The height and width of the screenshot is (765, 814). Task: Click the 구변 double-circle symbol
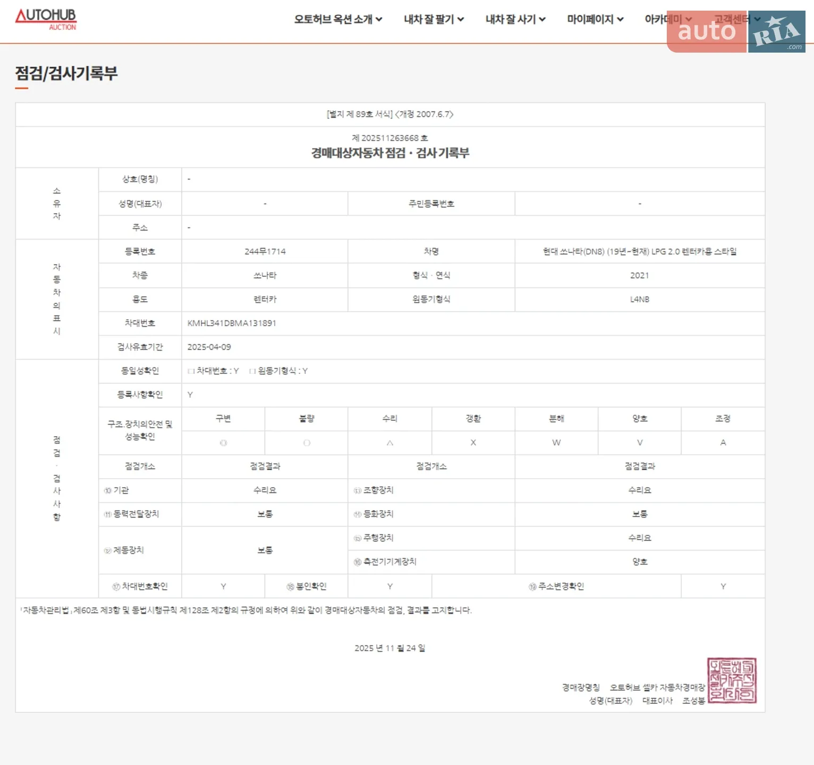(x=223, y=443)
